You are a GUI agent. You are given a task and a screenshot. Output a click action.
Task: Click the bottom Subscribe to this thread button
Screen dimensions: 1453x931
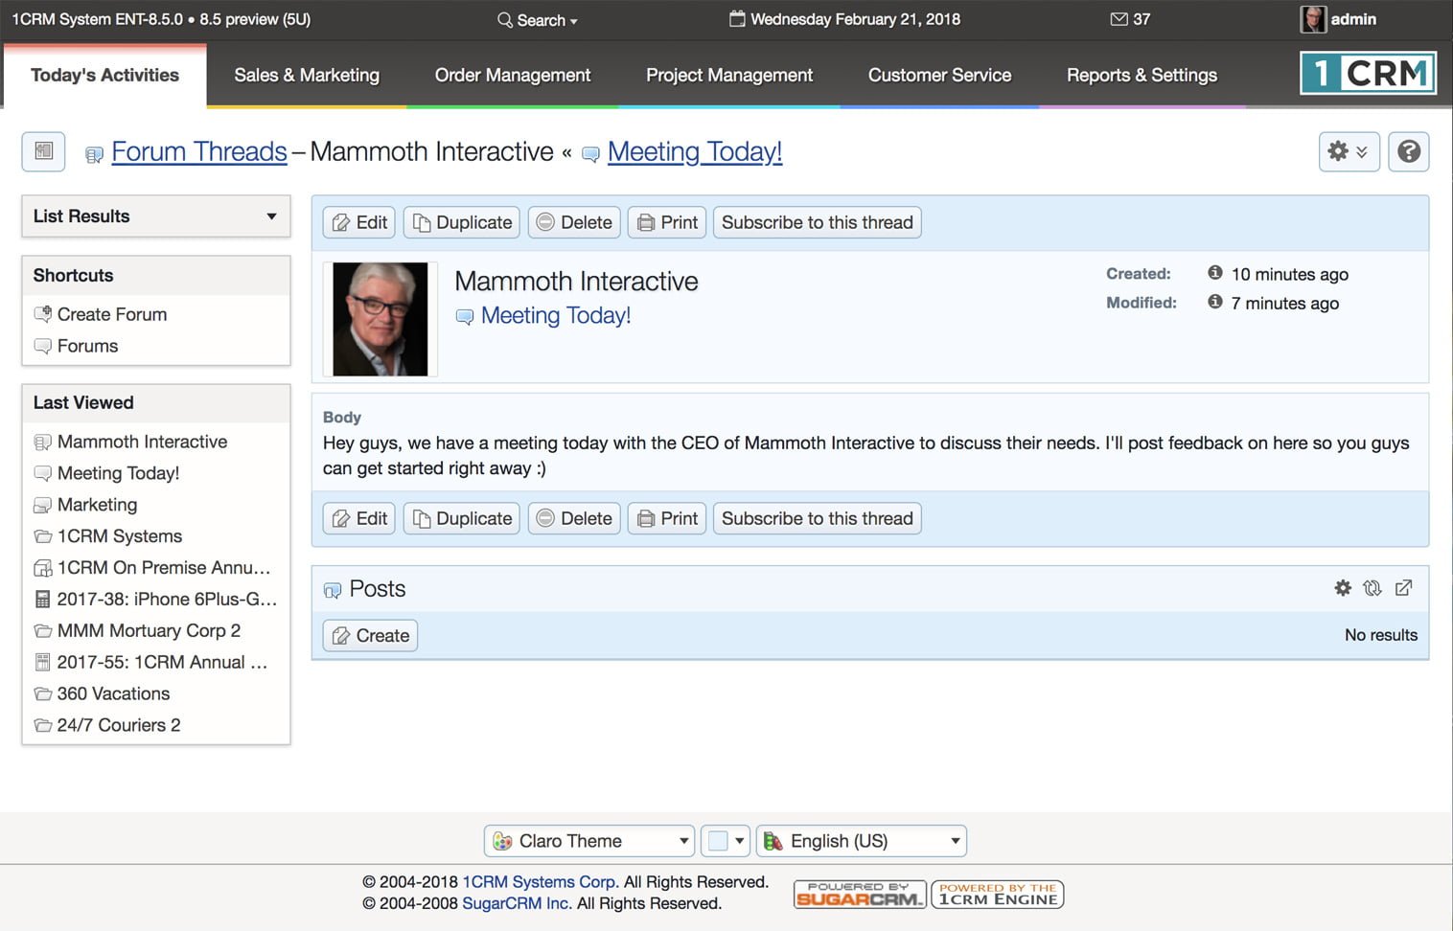[x=818, y=518]
